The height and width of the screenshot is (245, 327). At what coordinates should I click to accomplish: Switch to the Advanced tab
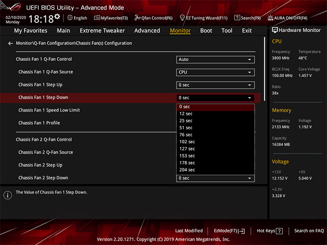point(147,31)
